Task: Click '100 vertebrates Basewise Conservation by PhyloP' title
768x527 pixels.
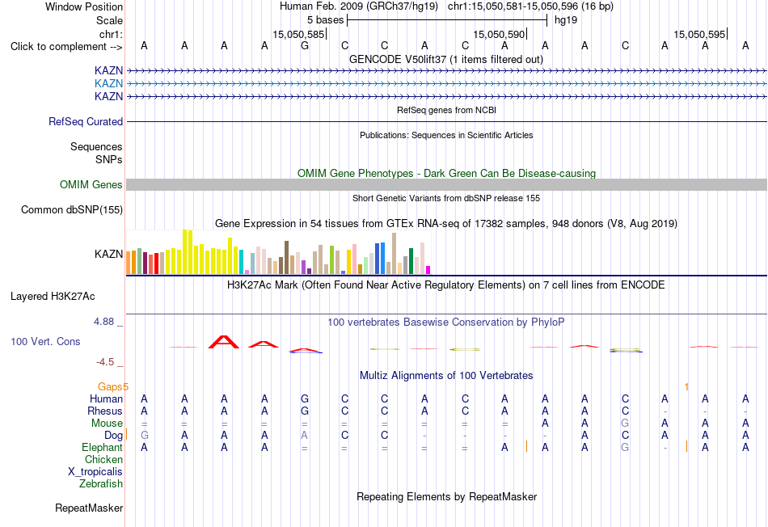Action: coord(446,323)
